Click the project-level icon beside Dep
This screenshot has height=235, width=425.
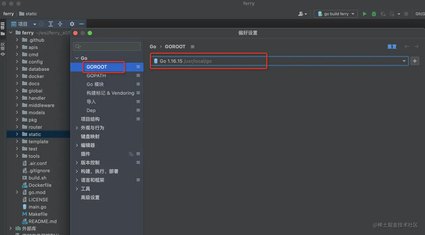[x=138, y=110]
